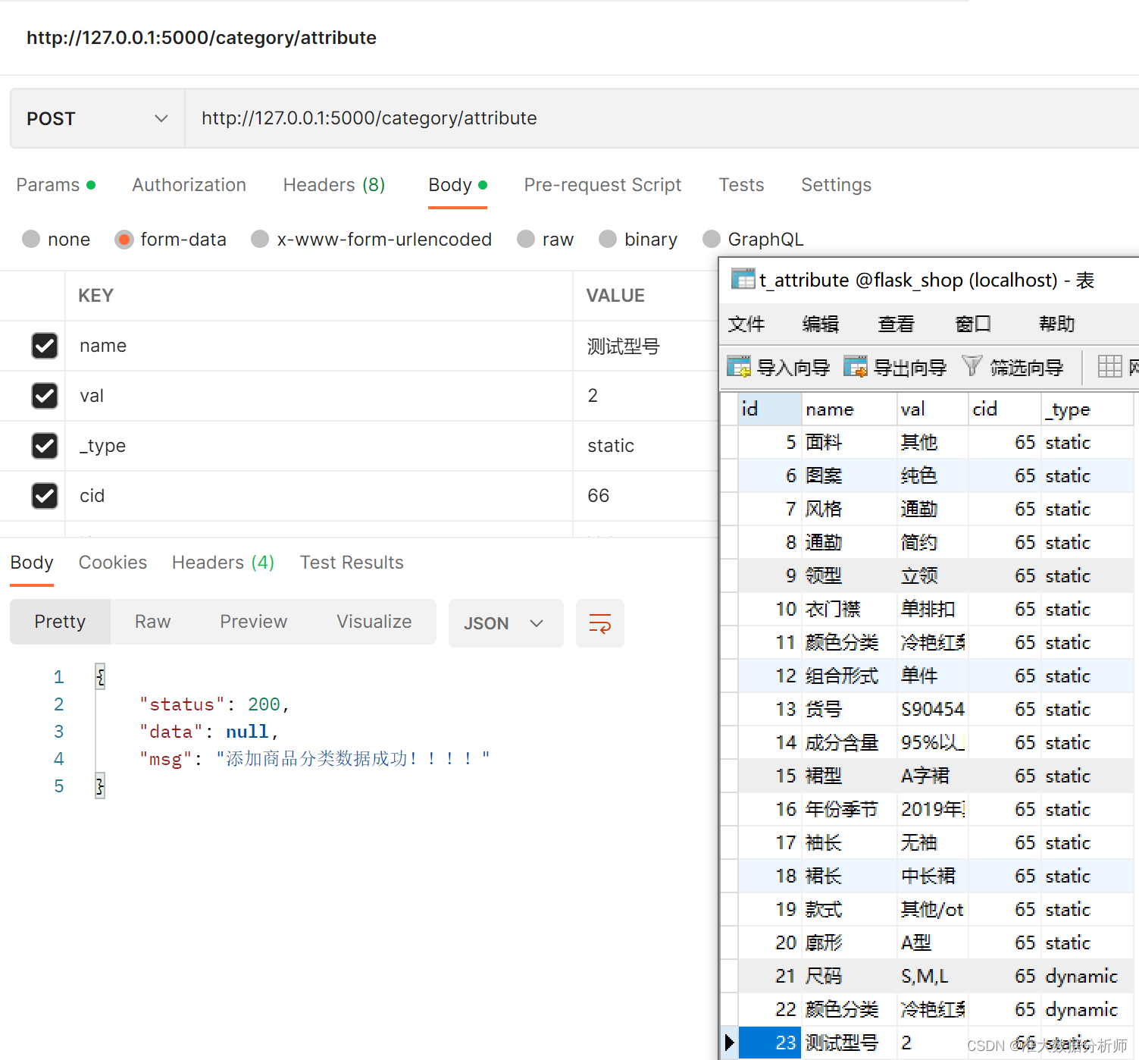Switch to Test Results tab
Viewport: 1139px width, 1060px height.
tap(352, 563)
